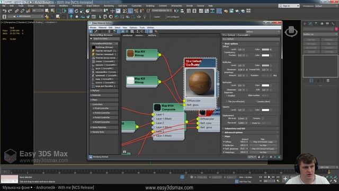This screenshot has width=339, height=191.
Task: Click the Rectangular Selection Region tool
Action: coord(58,11)
